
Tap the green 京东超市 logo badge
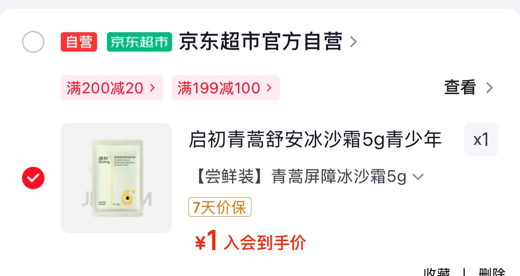(139, 42)
